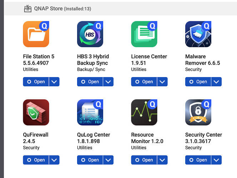Click Security label under Malware Remover
237x178 pixels.
[193, 70]
